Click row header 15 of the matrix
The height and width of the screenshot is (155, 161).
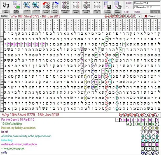point(2,109)
